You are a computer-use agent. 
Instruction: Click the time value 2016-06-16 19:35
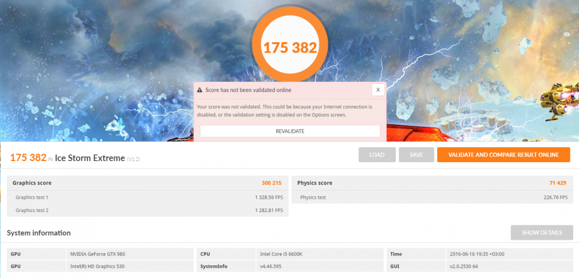[477, 254]
